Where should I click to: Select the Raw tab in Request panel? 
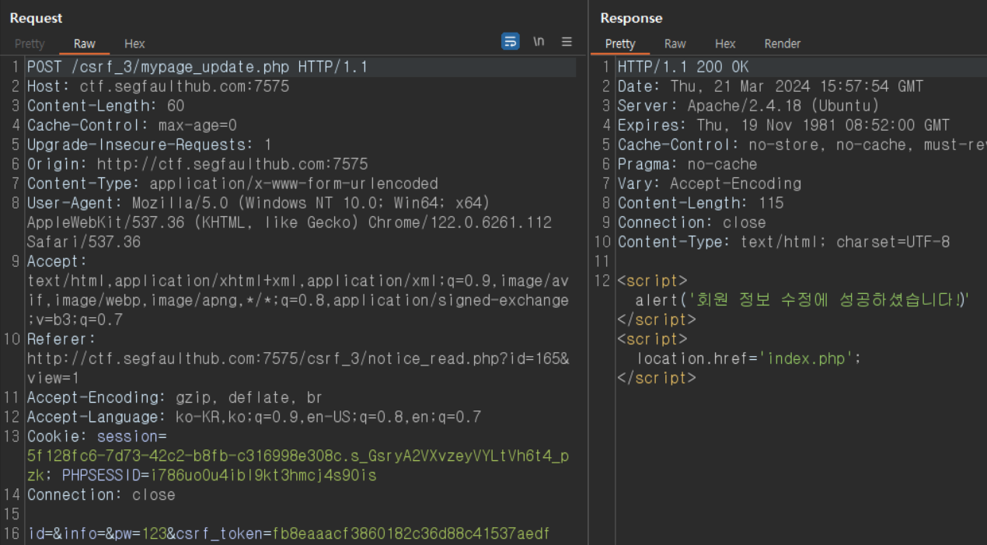tap(85, 44)
